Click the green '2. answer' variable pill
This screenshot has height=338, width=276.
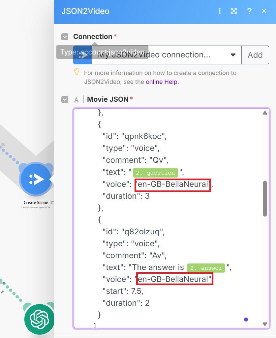click(206, 268)
